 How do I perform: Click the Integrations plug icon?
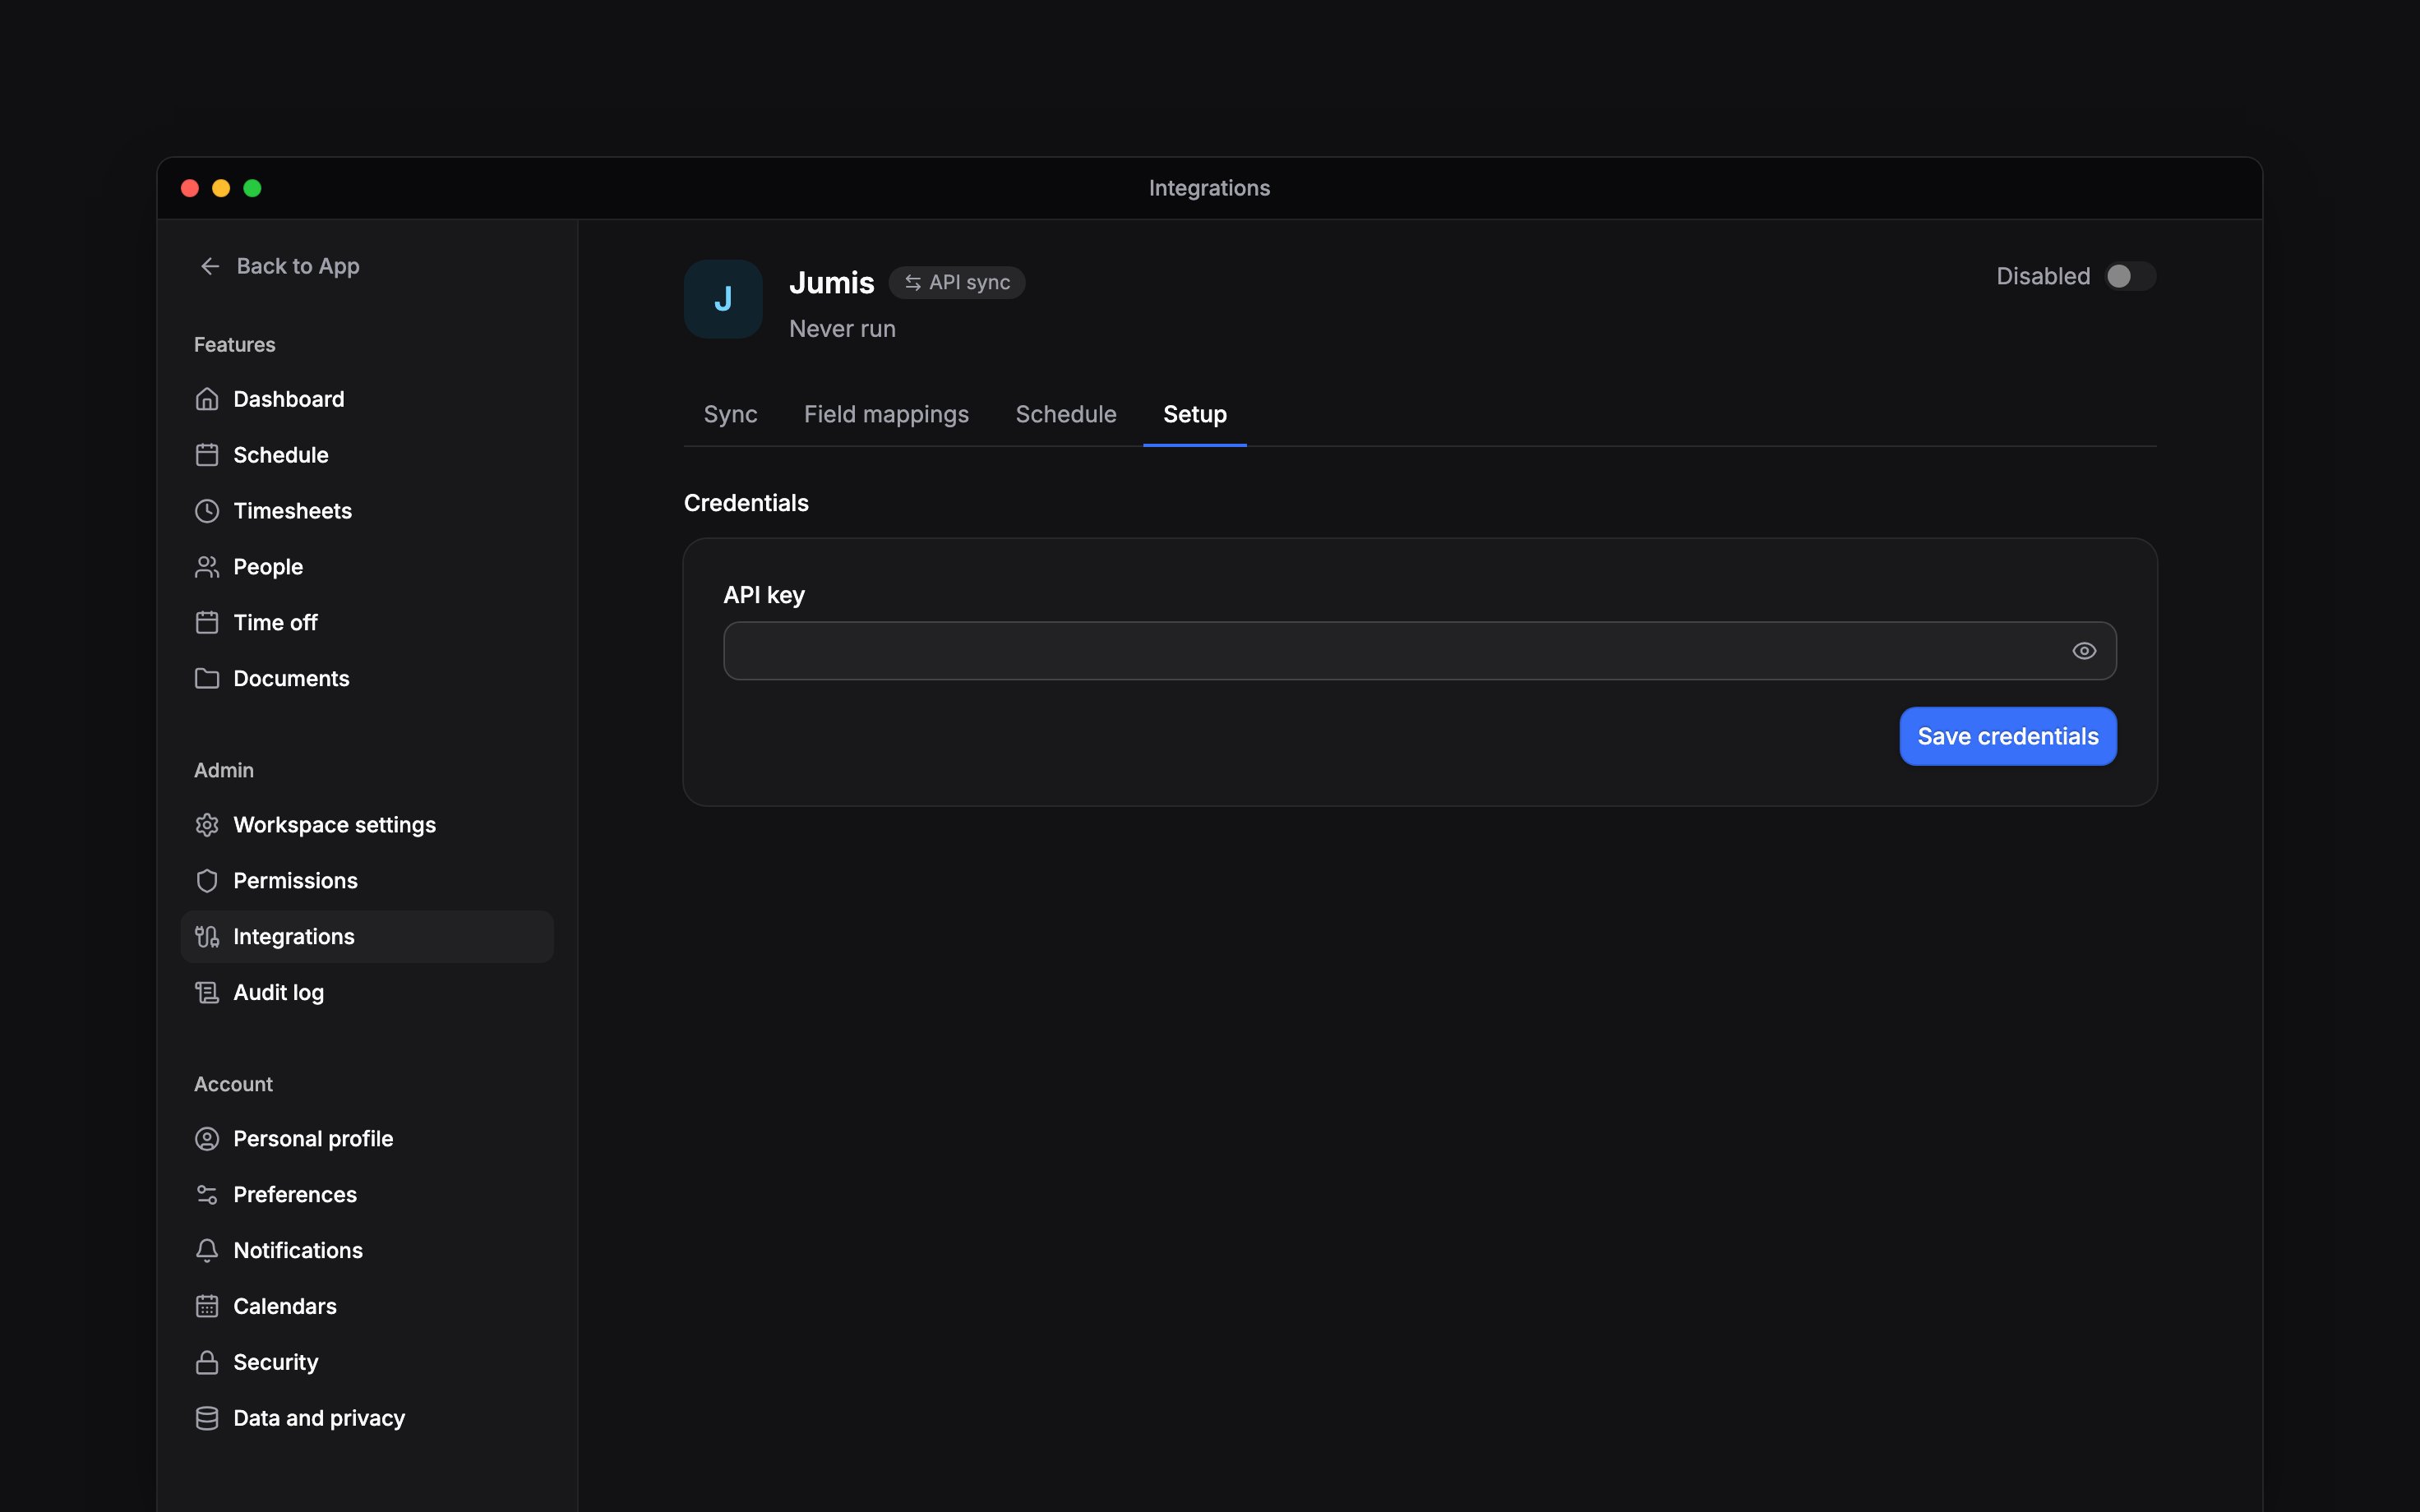coord(207,937)
